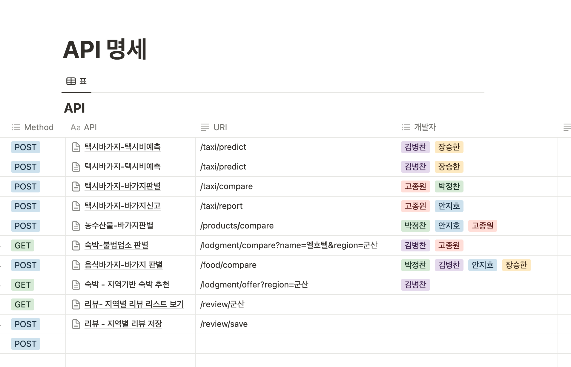Click the partially visible rightmost column header icon
571x367 pixels.
(x=567, y=127)
